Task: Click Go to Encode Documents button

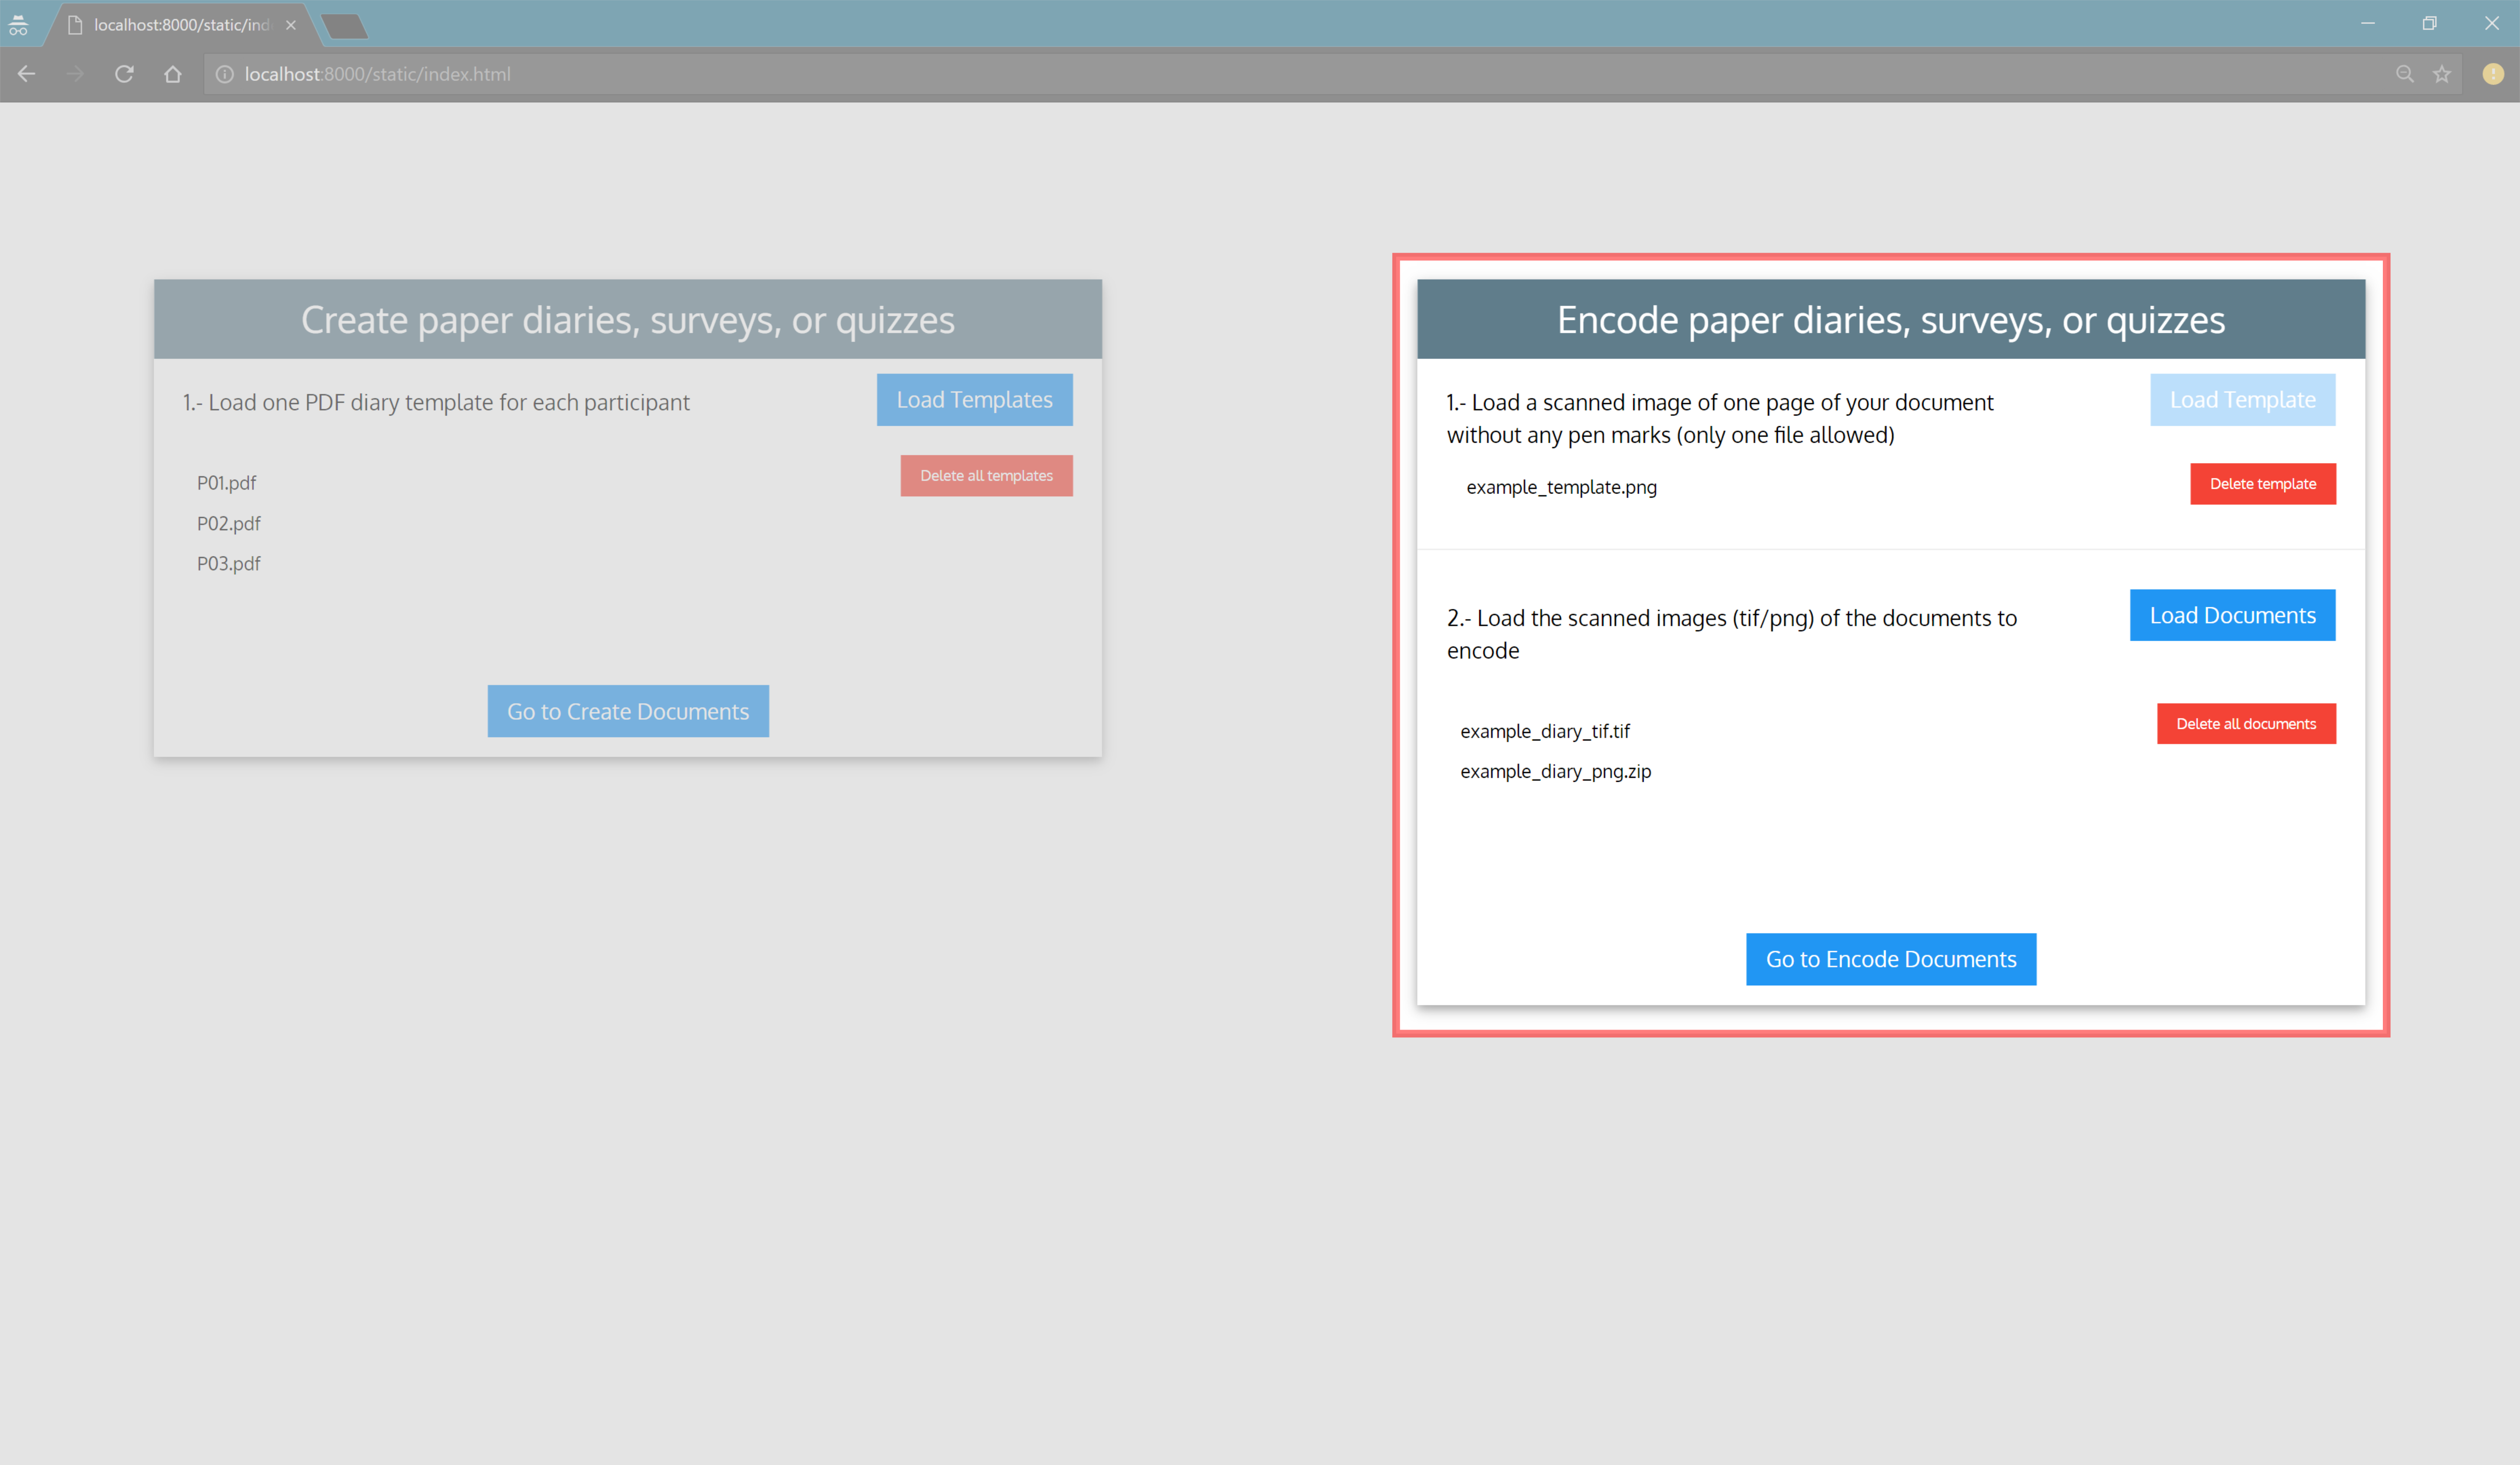Action: [x=1891, y=959]
